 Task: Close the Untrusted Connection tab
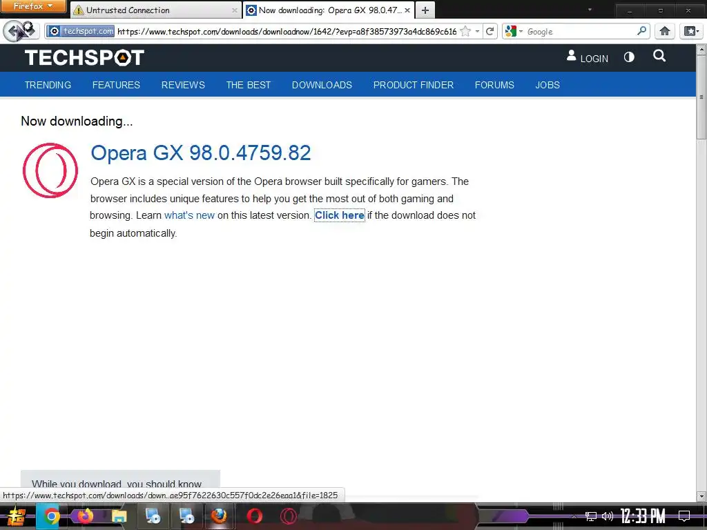click(235, 10)
